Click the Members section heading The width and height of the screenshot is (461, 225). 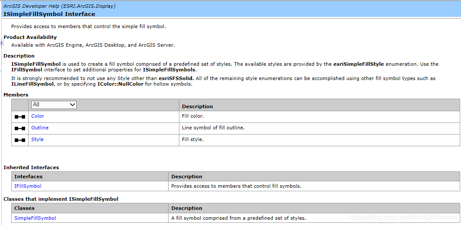click(x=16, y=95)
